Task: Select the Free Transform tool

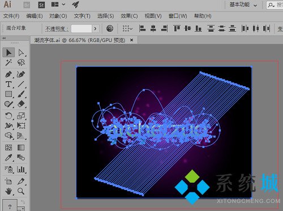Action: click(x=21, y=125)
